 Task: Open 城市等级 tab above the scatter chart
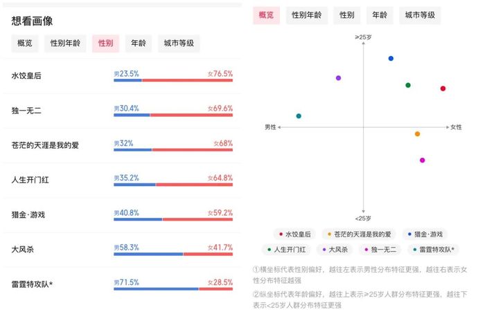pos(420,15)
